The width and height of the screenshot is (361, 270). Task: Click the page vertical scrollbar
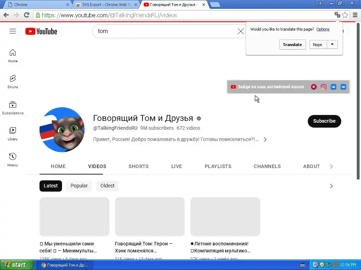tap(358, 101)
